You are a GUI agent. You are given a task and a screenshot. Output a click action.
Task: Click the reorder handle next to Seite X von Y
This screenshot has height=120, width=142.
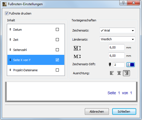pos(10,60)
